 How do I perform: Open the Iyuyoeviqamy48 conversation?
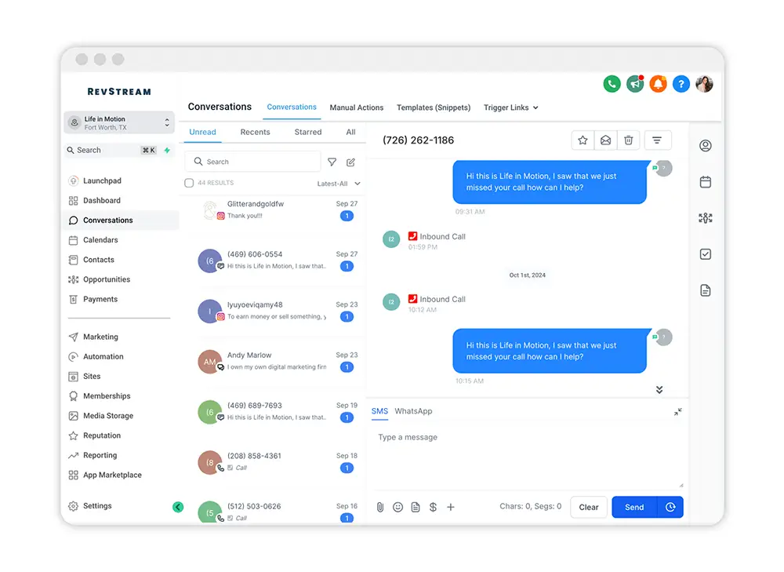[274, 310]
